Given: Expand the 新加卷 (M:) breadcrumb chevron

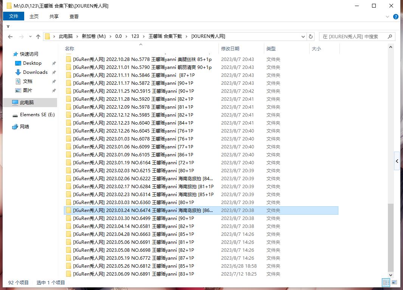Looking at the screenshot, I should [110, 37].
